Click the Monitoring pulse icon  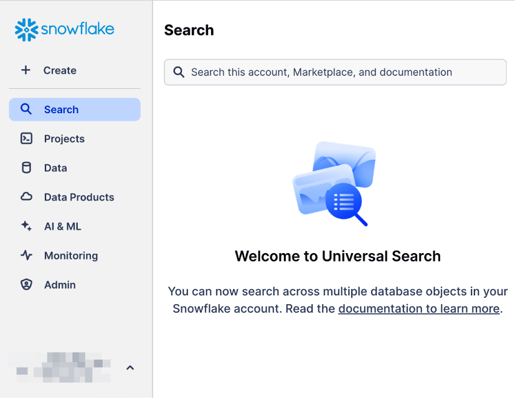26,256
